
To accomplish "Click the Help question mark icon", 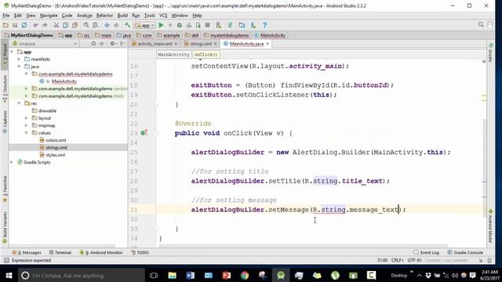I will [265, 25].
